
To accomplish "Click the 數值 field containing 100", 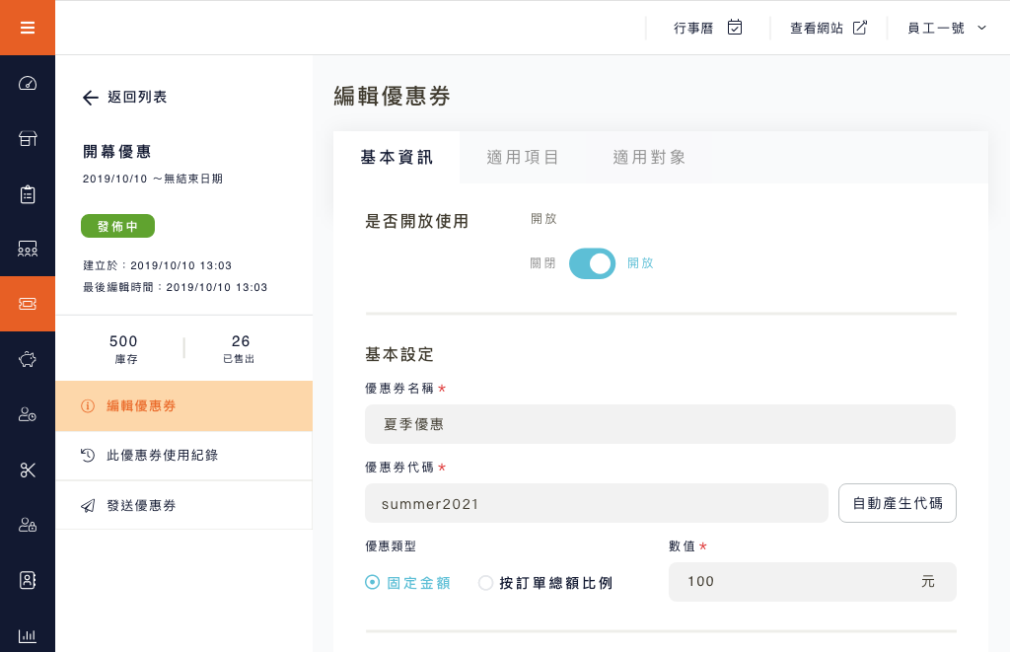I will coord(813,582).
